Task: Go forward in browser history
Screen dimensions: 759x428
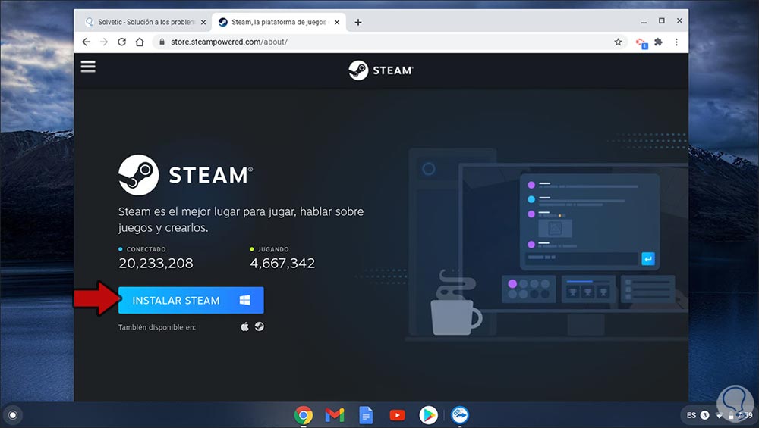Action: (104, 42)
